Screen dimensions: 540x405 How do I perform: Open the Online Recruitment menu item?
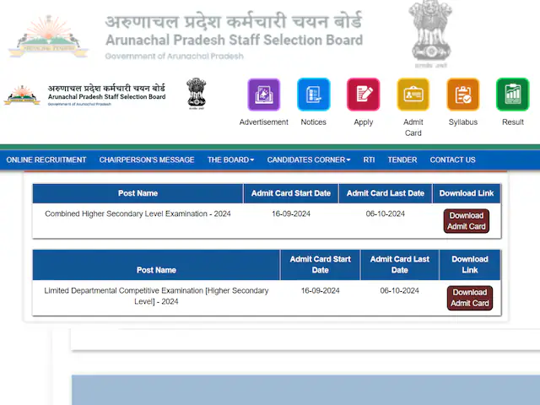46,159
